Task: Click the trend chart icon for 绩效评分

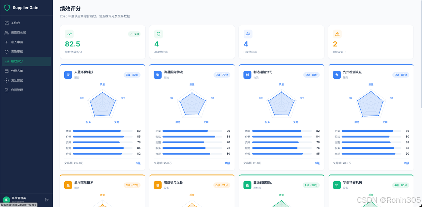Action: [x=7, y=61]
